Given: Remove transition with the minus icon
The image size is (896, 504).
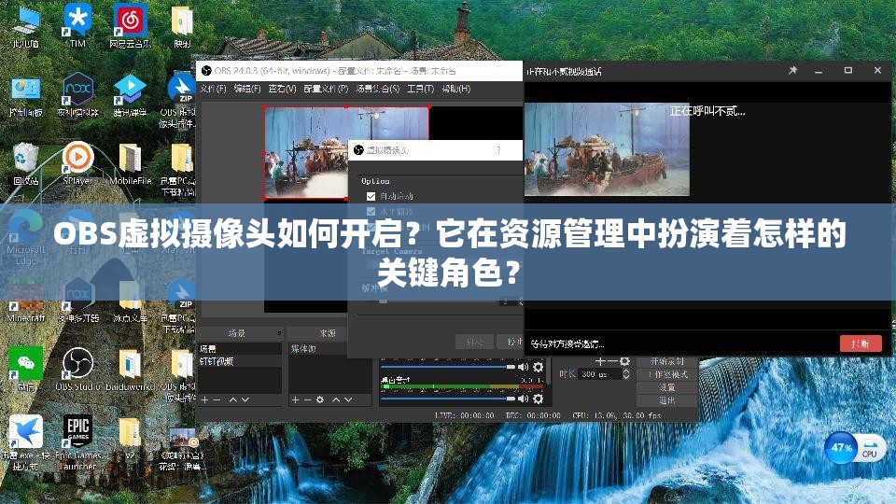Looking at the screenshot, I should click(611, 362).
